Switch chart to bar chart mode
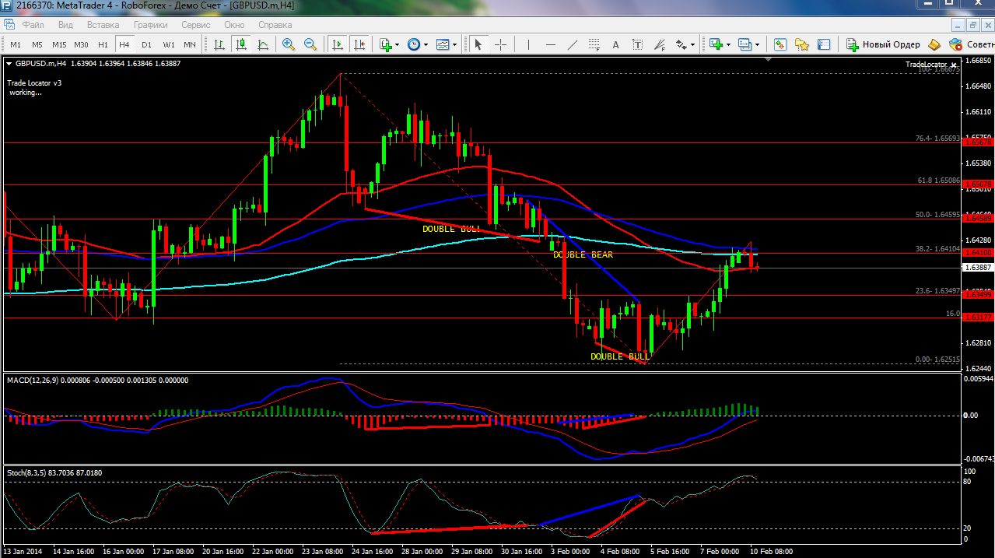 point(220,44)
